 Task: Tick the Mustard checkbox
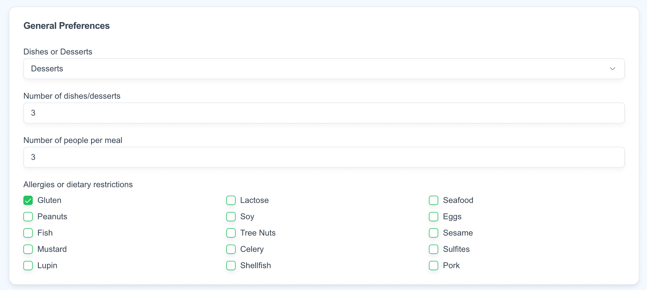point(28,249)
